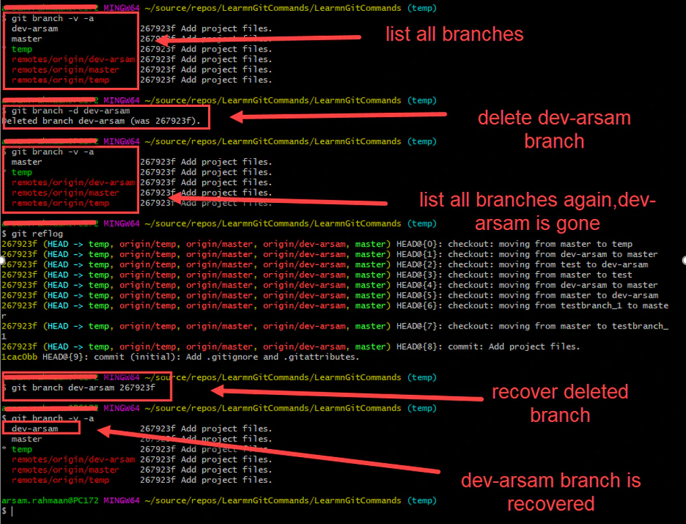The height and width of the screenshot is (524, 686).
Task: Select the 'Deleted branch dev-arsam' output line
Action: click(101, 120)
